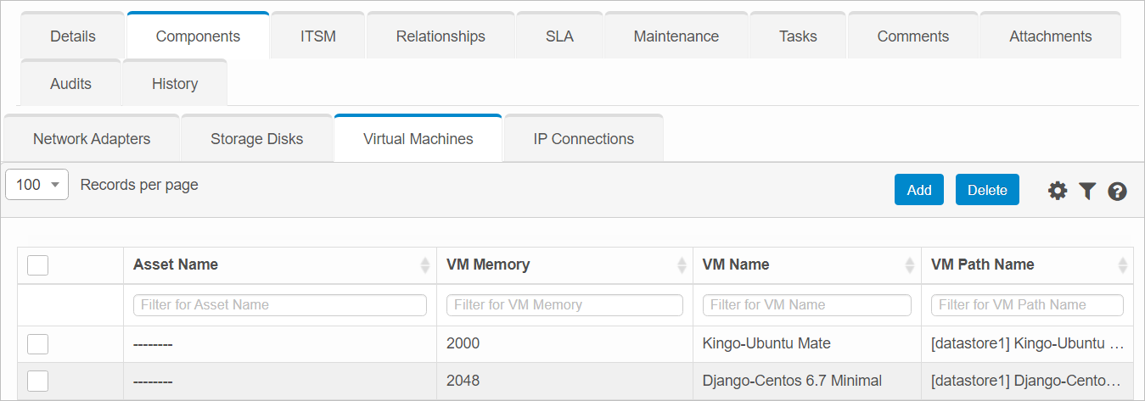Click the Add button
Screen dimensions: 1145x401
pyautogui.click(x=918, y=190)
